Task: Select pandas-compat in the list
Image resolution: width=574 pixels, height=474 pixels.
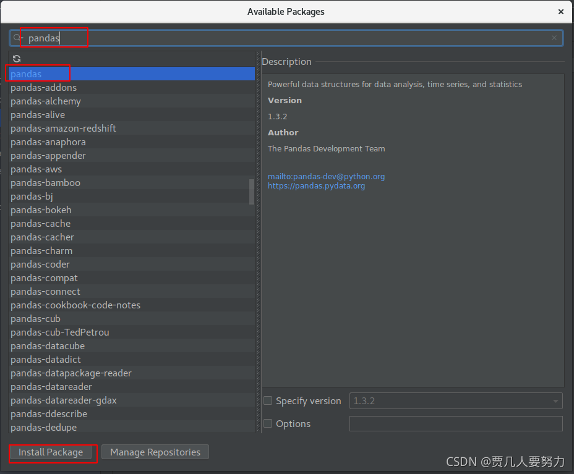Action: [x=132, y=277]
